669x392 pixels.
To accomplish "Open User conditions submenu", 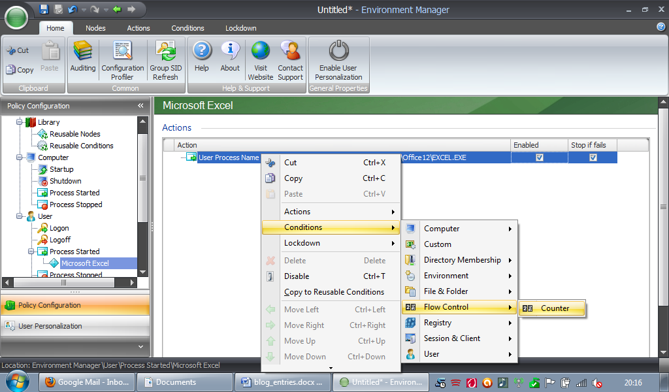I will click(459, 354).
